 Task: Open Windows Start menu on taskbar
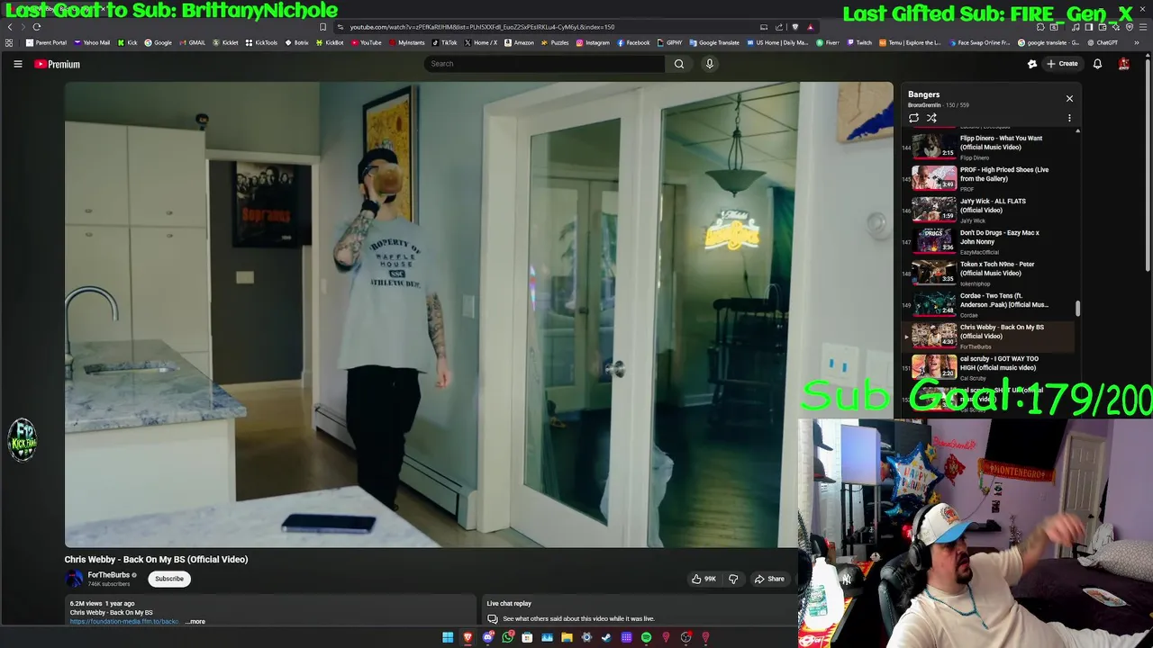click(x=448, y=637)
